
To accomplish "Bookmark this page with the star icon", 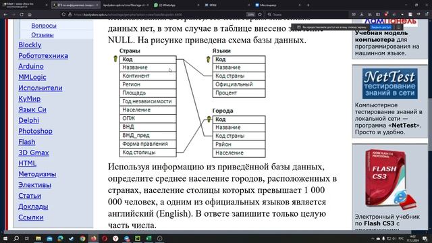I will [x=260, y=14].
